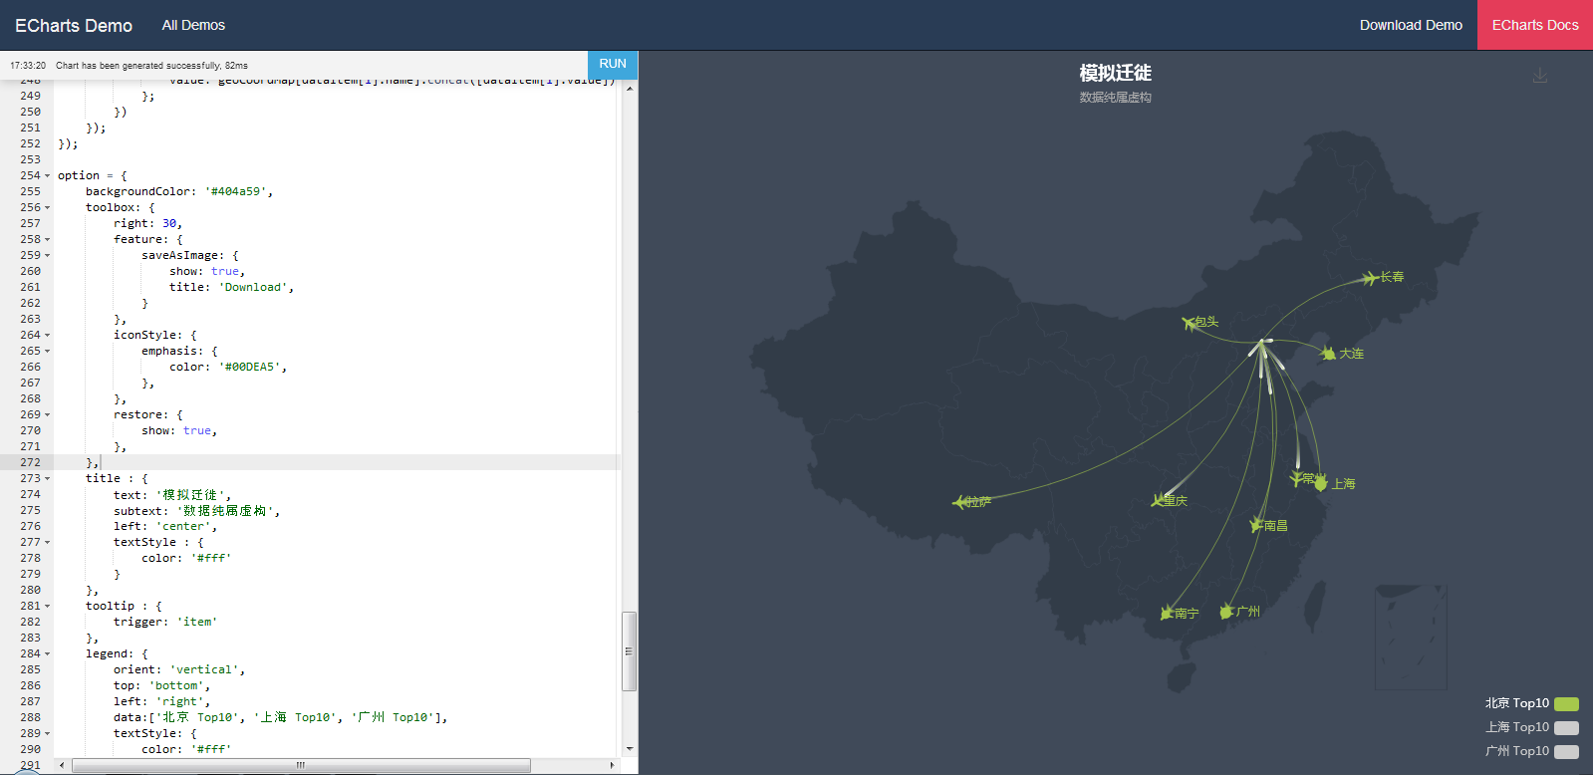Collapse the title block at line 273
Viewport: 1593px width, 775px height.
click(47, 479)
